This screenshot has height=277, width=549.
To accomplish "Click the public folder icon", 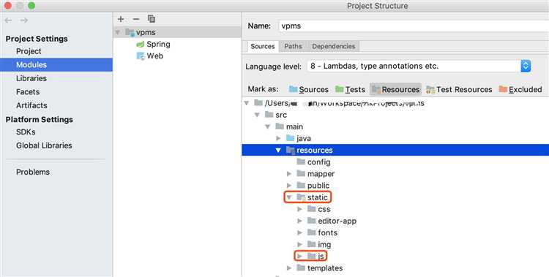I will (x=301, y=185).
